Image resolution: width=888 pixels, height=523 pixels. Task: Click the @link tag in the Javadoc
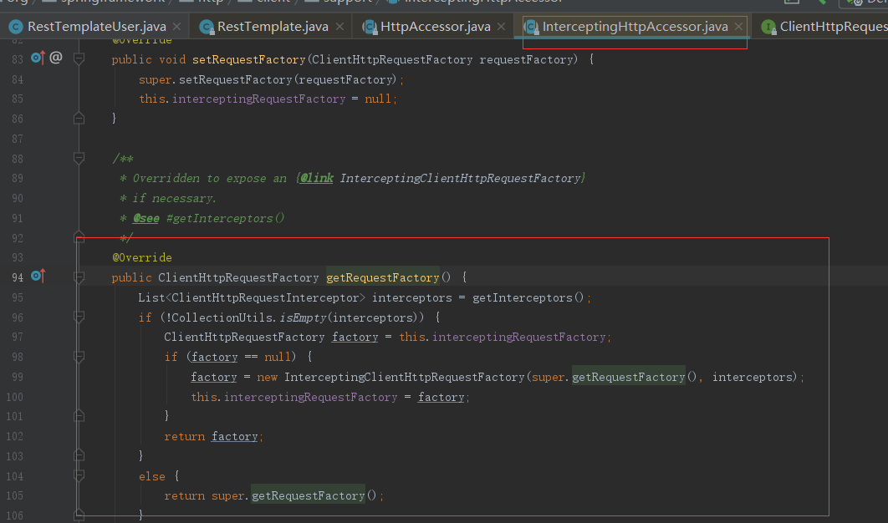pos(317,178)
